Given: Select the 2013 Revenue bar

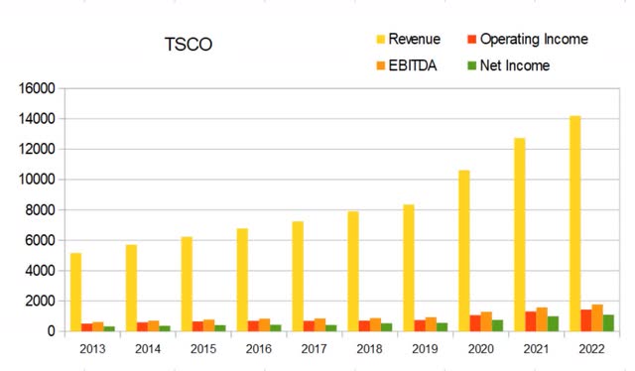Looking at the screenshot, I should 75,292.
